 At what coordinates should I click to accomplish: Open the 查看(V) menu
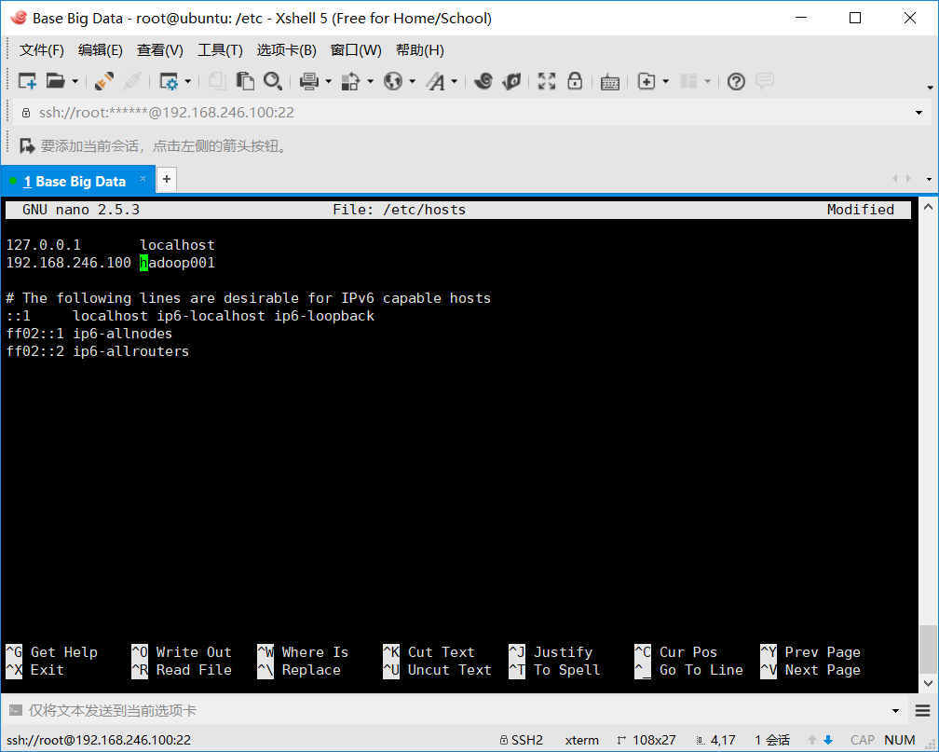point(160,49)
